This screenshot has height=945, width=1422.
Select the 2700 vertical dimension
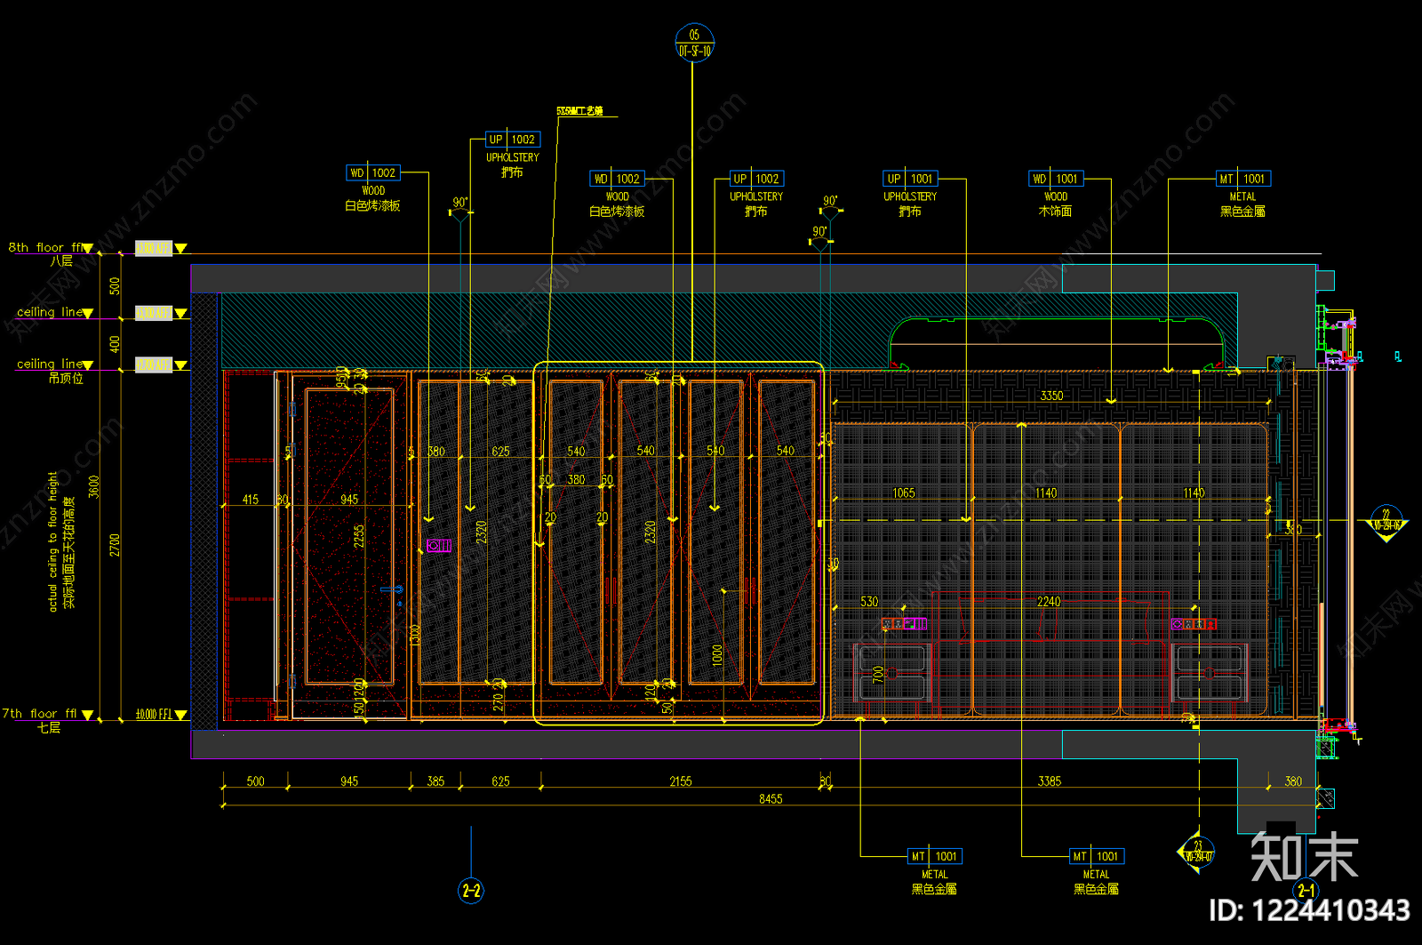pos(115,545)
